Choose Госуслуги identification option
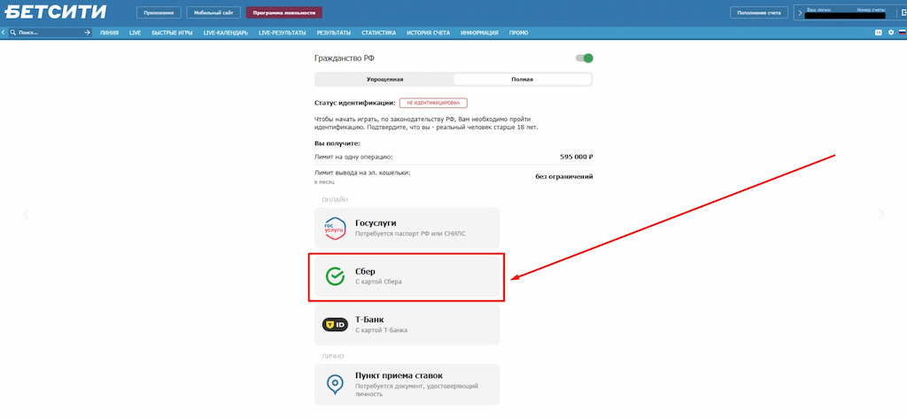This screenshot has height=418, width=907. tap(407, 228)
